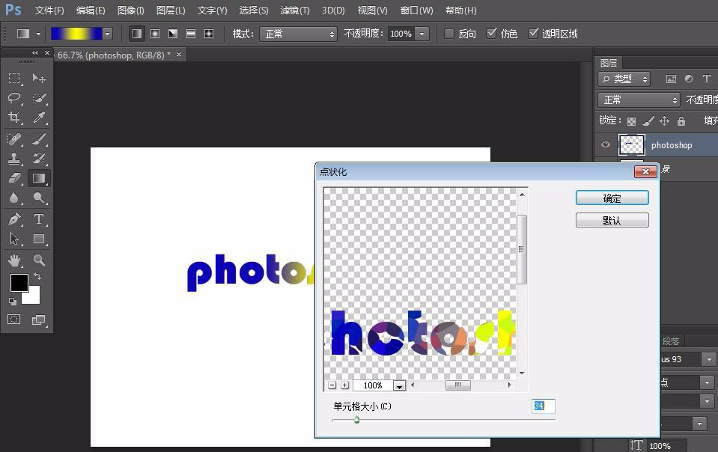Swap foreground and background colors
Image resolution: width=718 pixels, height=452 pixels.
pyautogui.click(x=37, y=276)
